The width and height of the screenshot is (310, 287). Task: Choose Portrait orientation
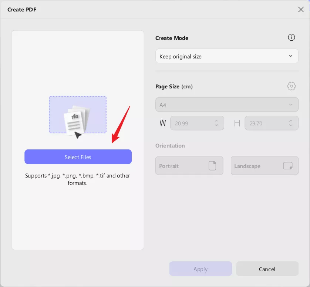tap(189, 166)
